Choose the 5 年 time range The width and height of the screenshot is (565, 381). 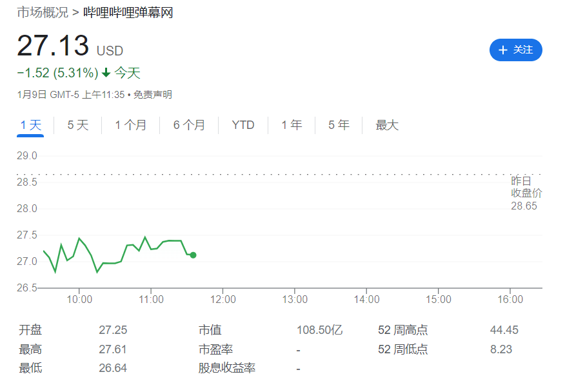pyautogui.click(x=339, y=125)
